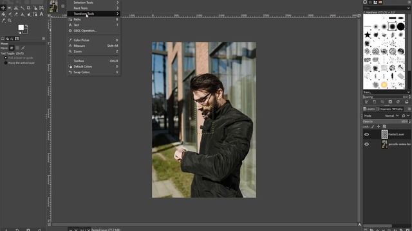Select the Fuzzy Select wand tool
Viewport: 412px width, 231px height.
tap(23, 8)
